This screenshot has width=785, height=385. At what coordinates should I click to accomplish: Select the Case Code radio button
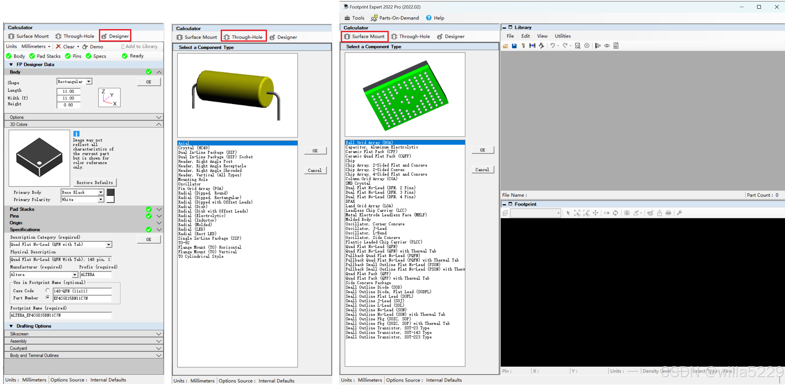pyautogui.click(x=47, y=290)
